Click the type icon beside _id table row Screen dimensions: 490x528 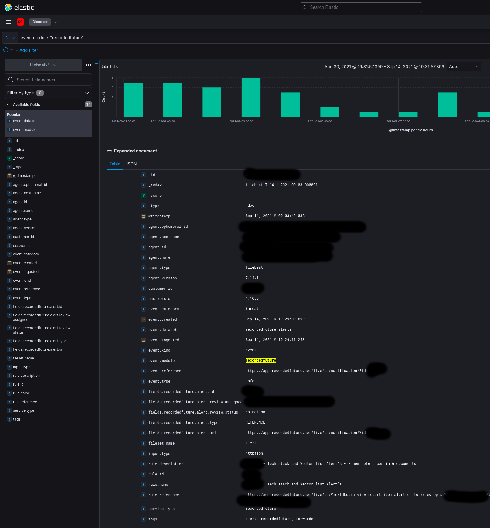pyautogui.click(x=144, y=175)
